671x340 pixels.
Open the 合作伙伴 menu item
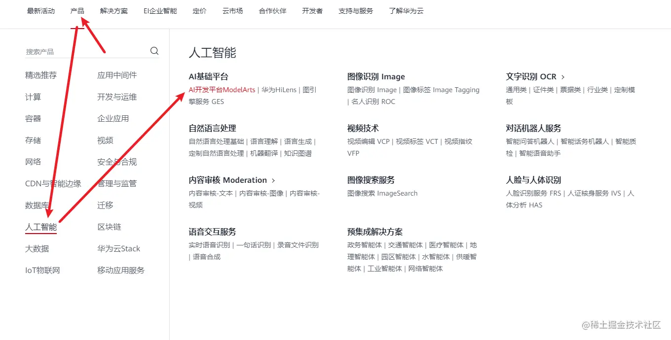click(x=273, y=11)
